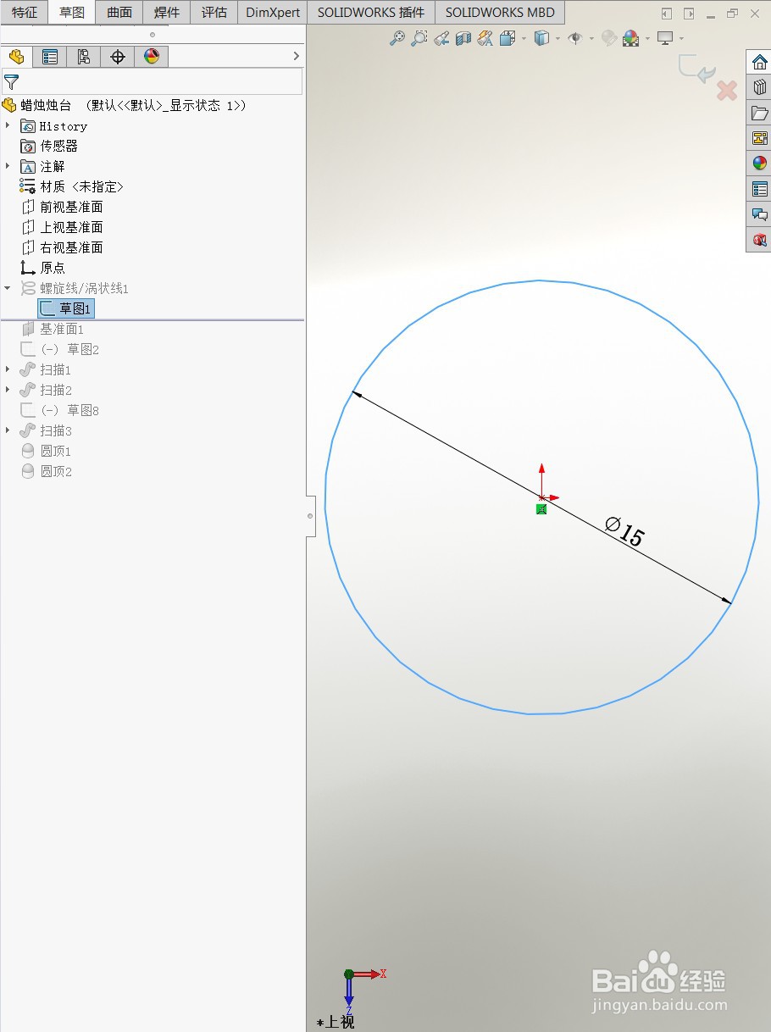771x1032 pixels.
Task: Open the 曲面 ribbon tab
Action: [119, 13]
